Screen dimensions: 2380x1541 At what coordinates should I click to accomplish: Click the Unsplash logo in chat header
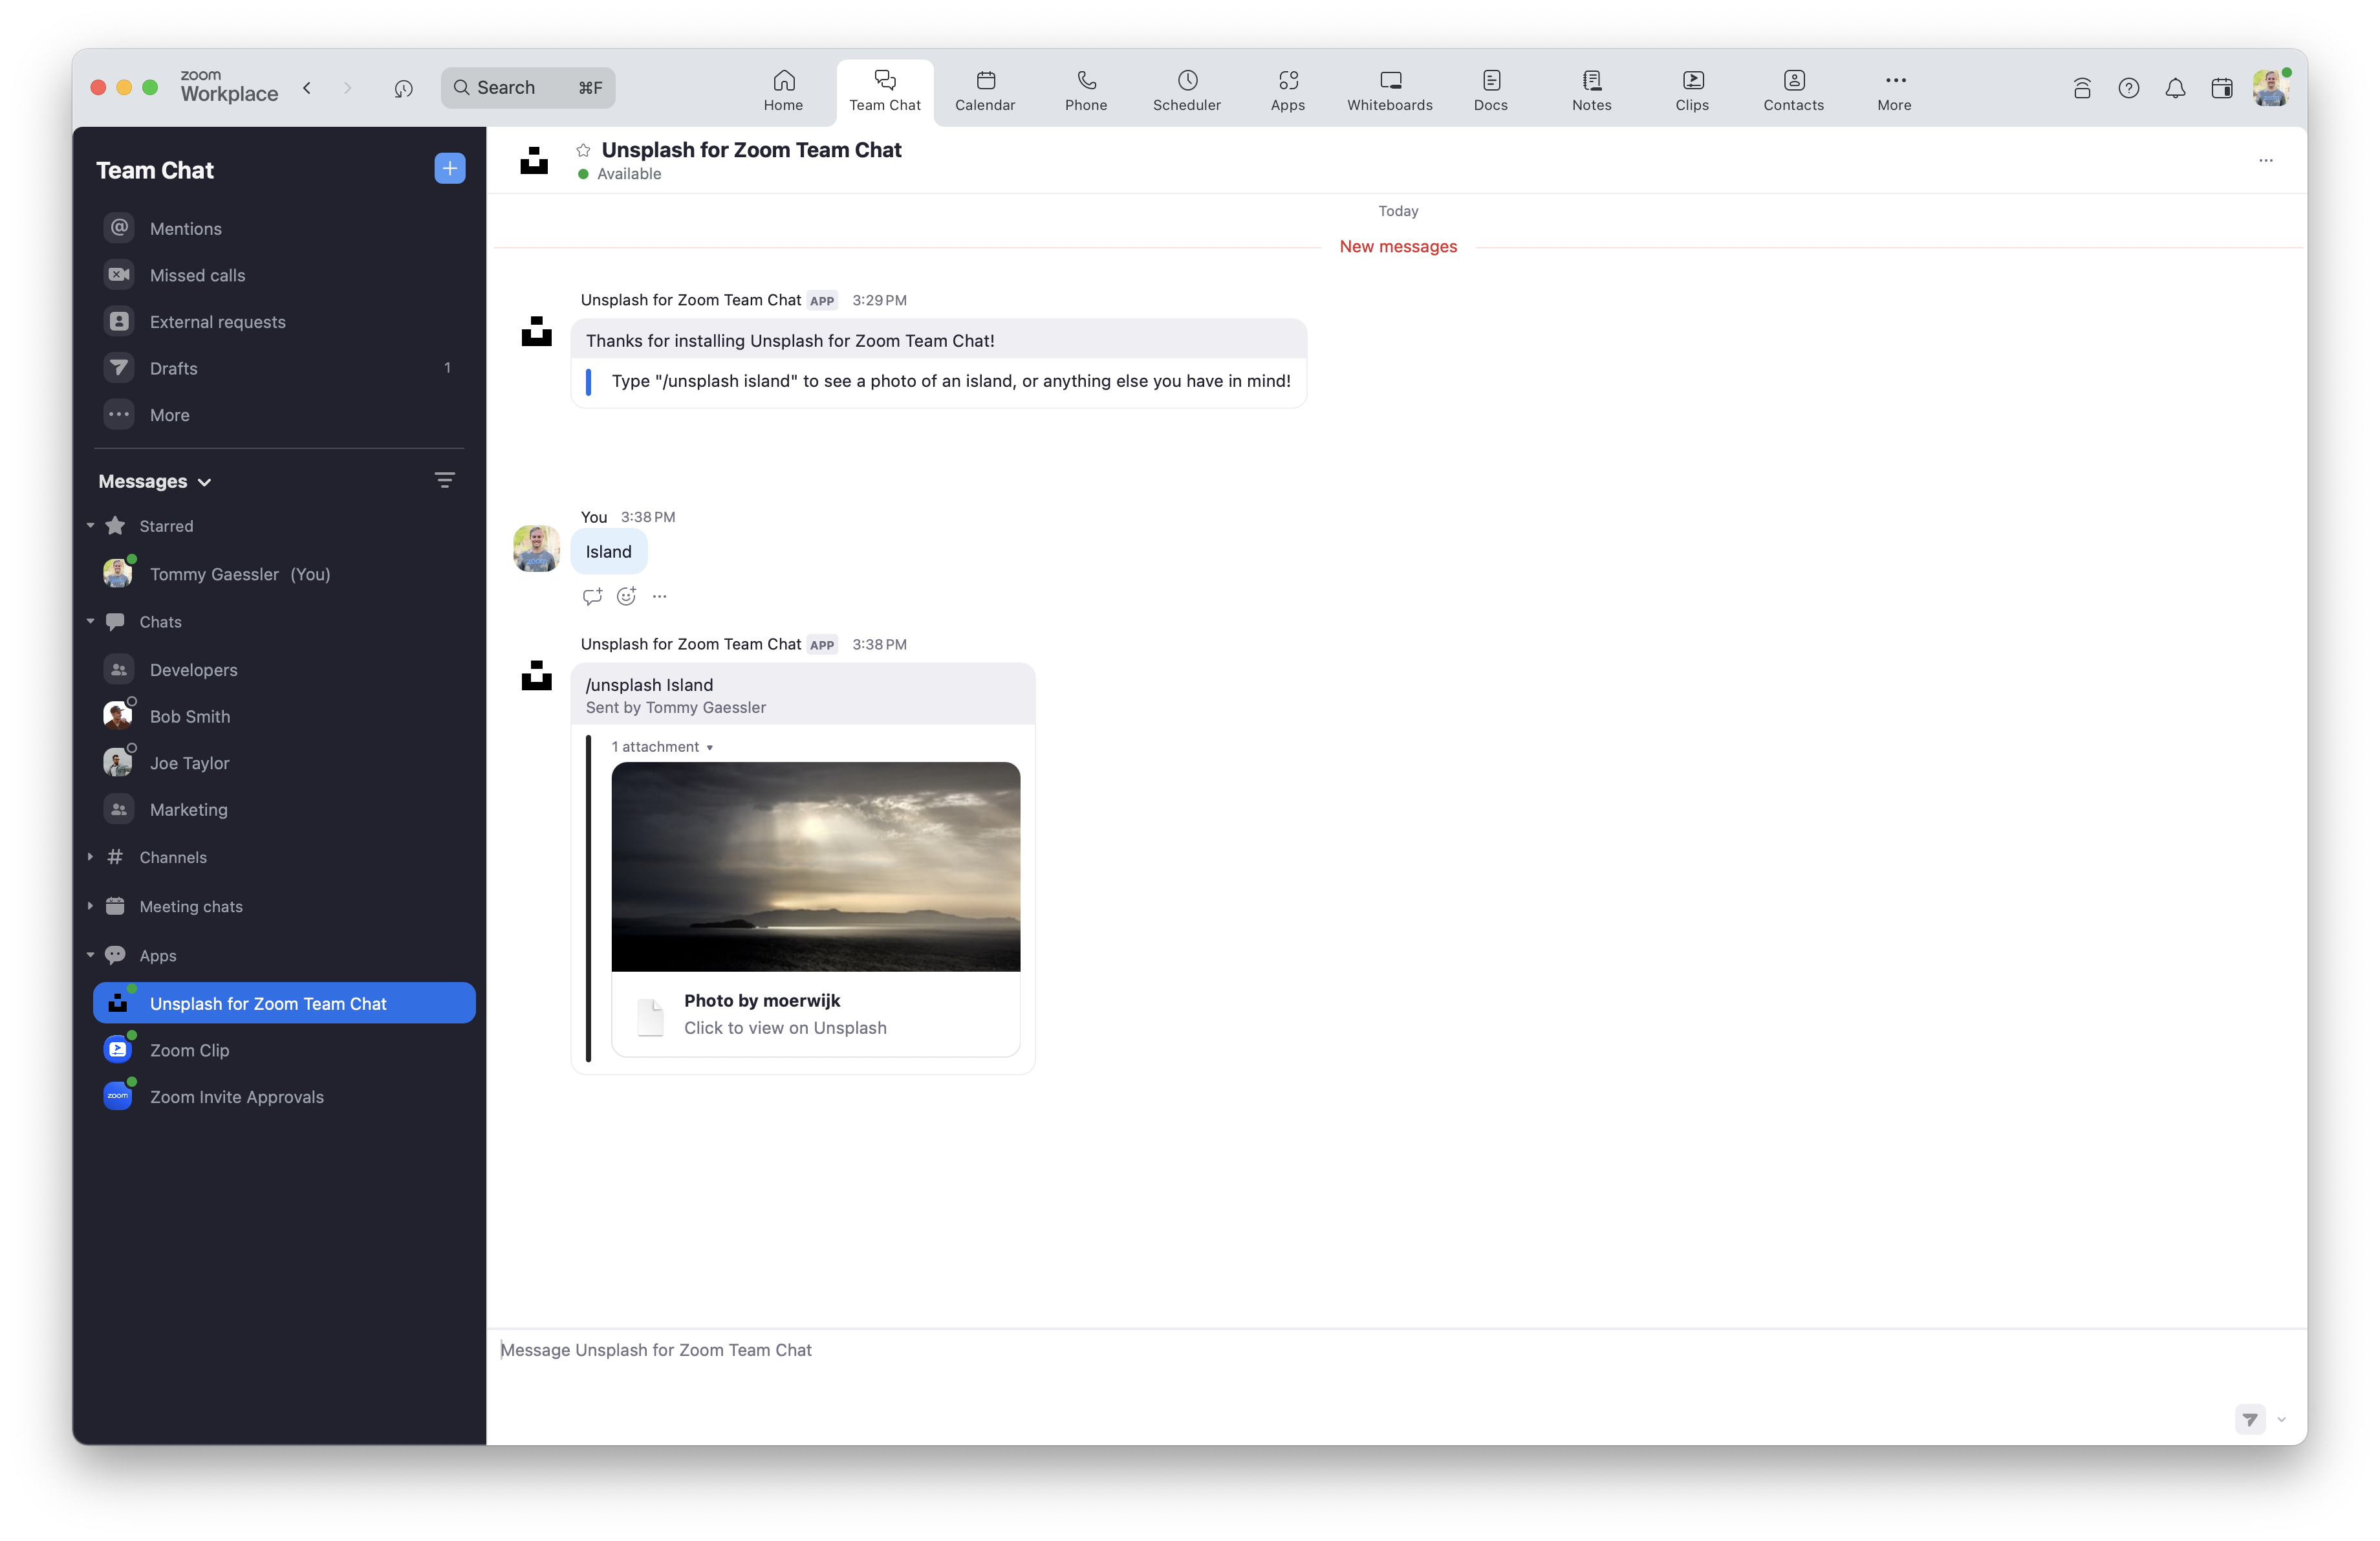535,160
